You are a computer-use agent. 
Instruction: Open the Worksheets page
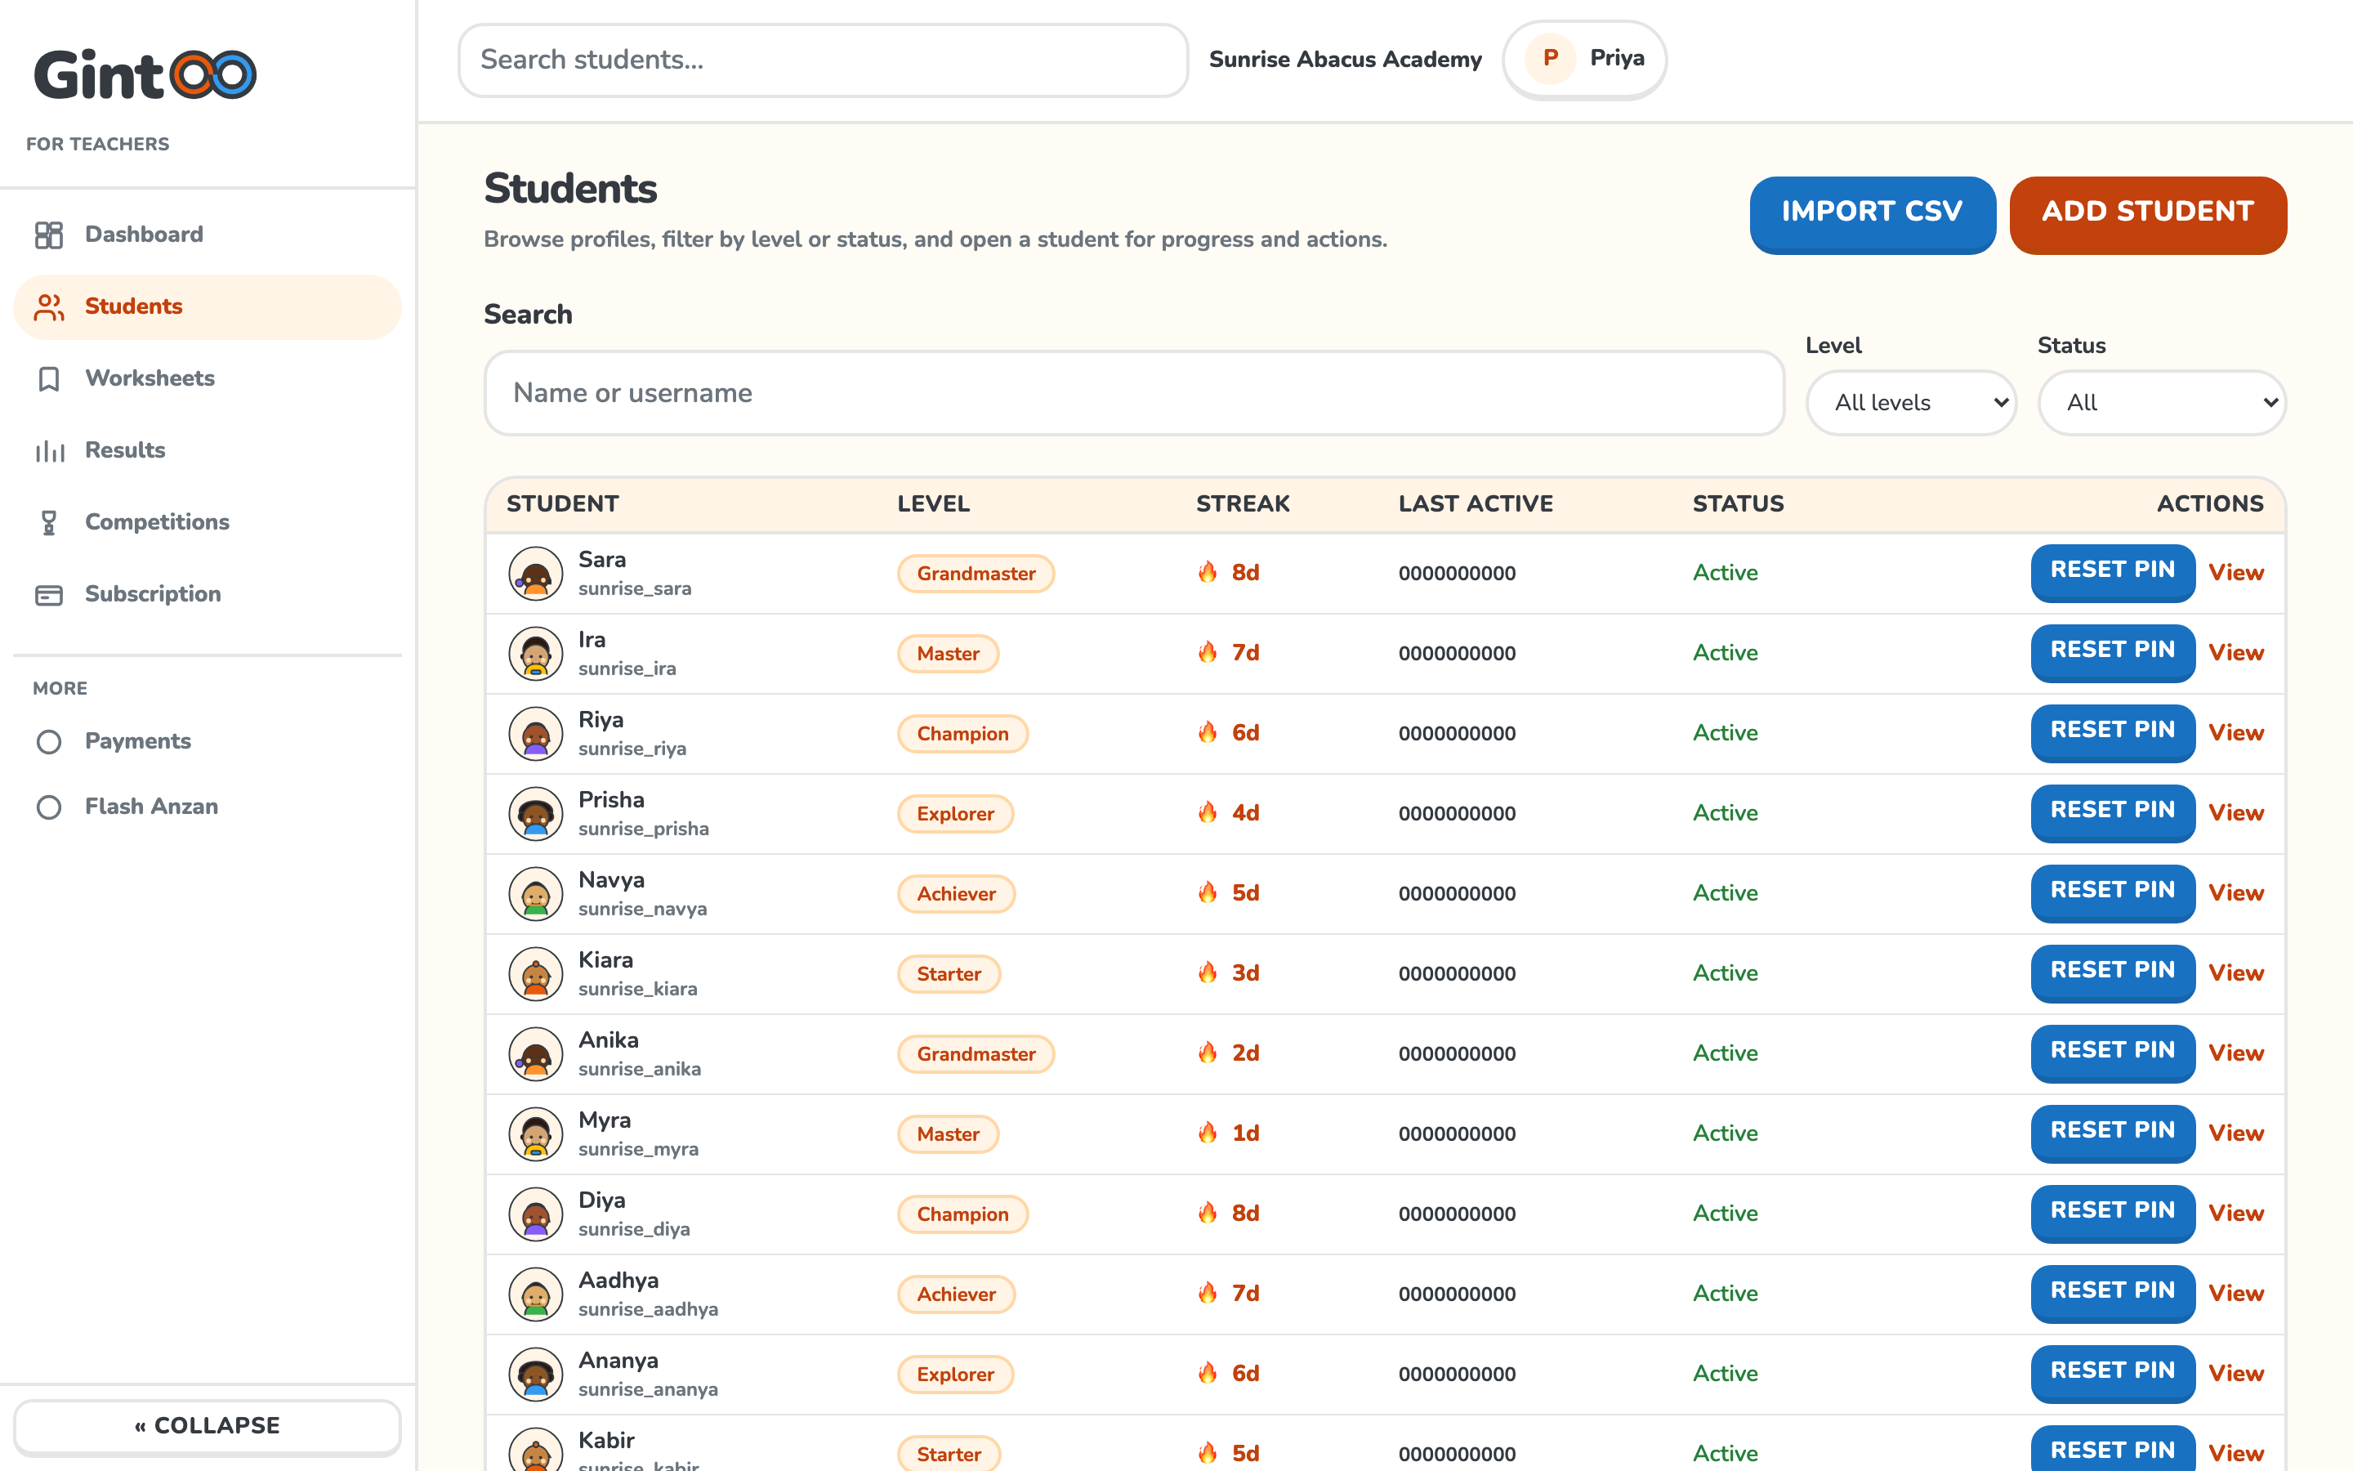pyautogui.click(x=207, y=378)
